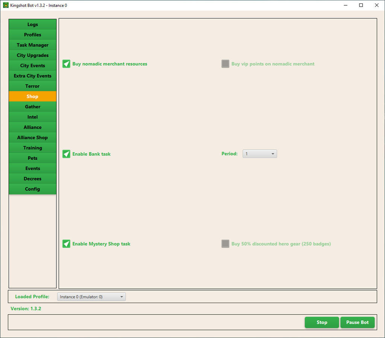Screen dimensions: 385x338
Task: Disable the Enable Bank task checkbox
Action: (x=67, y=154)
